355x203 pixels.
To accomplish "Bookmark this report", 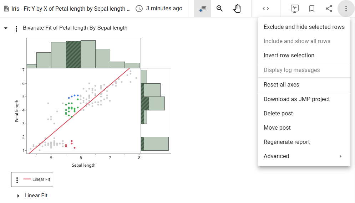I will (x=311, y=9).
